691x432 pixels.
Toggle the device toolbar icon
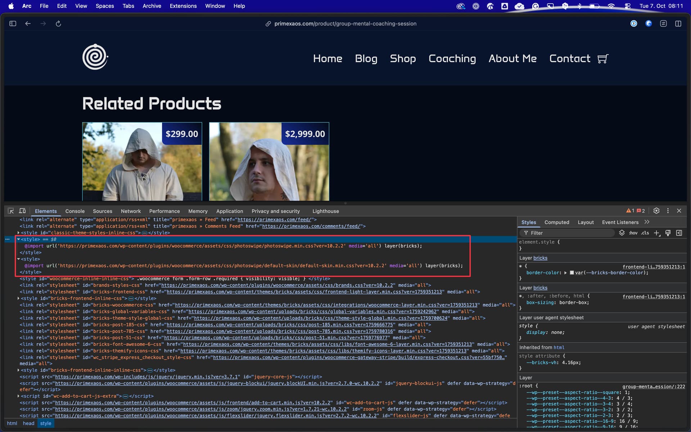[x=22, y=211]
